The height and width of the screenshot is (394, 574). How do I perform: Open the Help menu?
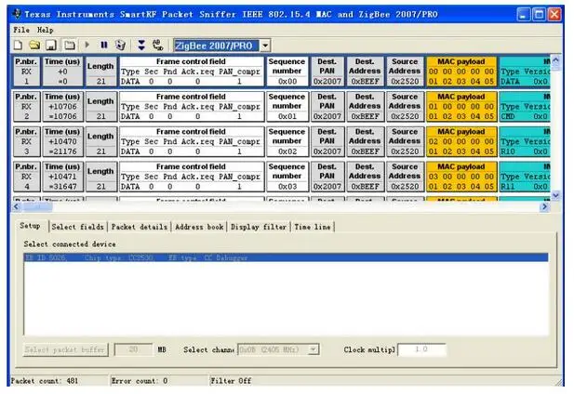click(x=45, y=30)
